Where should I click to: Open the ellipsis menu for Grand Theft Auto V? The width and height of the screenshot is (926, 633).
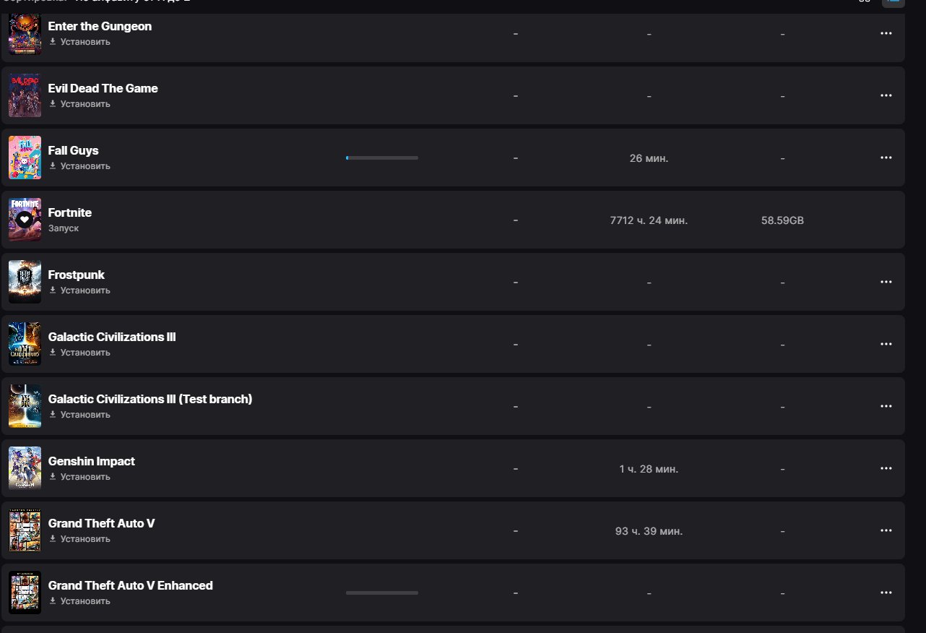(x=886, y=530)
